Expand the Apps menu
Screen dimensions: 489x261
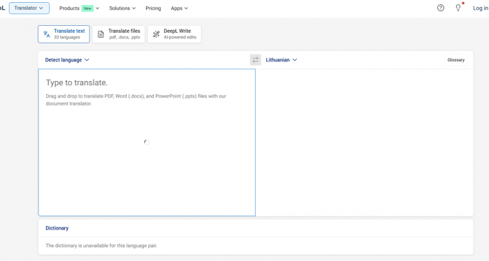180,8
